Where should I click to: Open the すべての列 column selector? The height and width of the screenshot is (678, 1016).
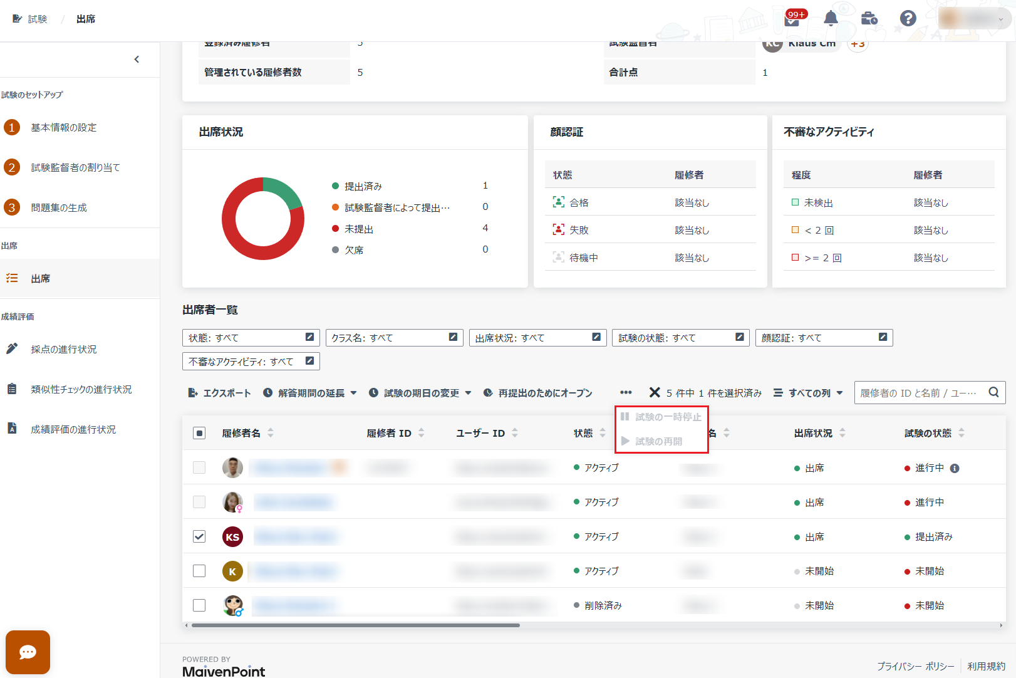[807, 392]
